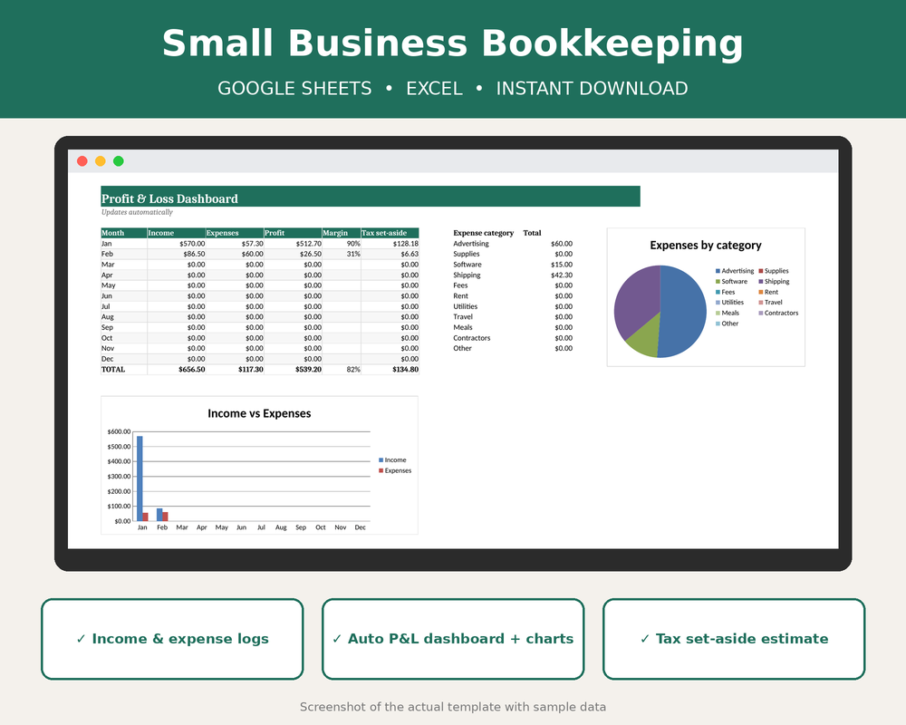This screenshot has height=725, width=906.
Task: Click the tall blue January income bar
Action: tap(140, 478)
